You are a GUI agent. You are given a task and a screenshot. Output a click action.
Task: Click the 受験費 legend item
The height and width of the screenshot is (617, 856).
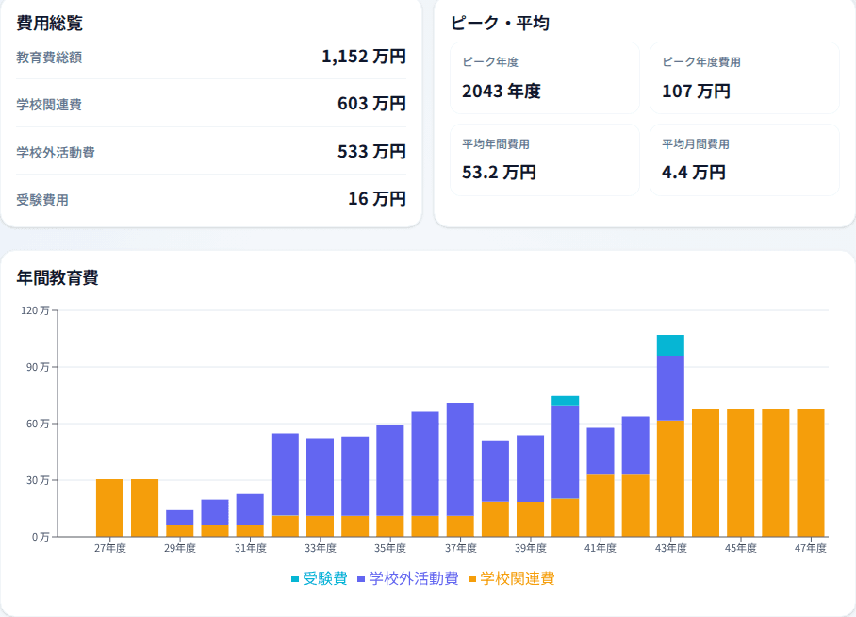(320, 578)
